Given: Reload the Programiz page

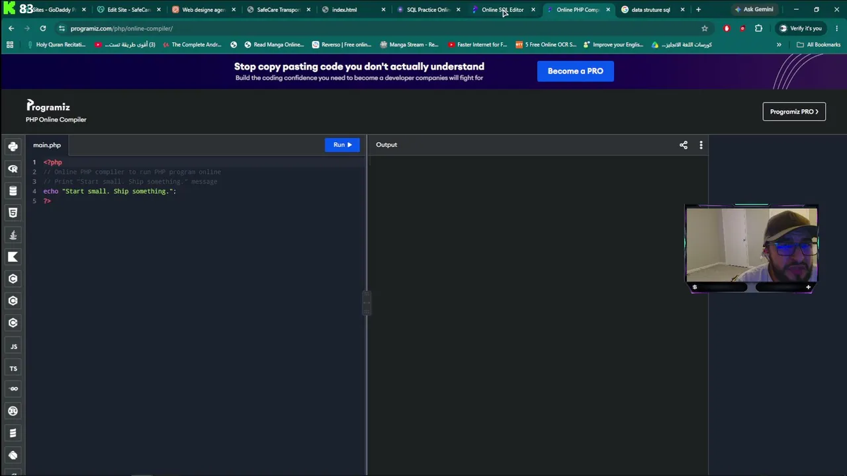Looking at the screenshot, I should [43, 28].
